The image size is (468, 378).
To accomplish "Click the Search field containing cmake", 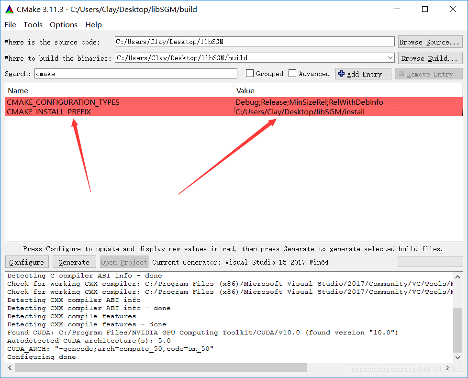I will (x=136, y=74).
